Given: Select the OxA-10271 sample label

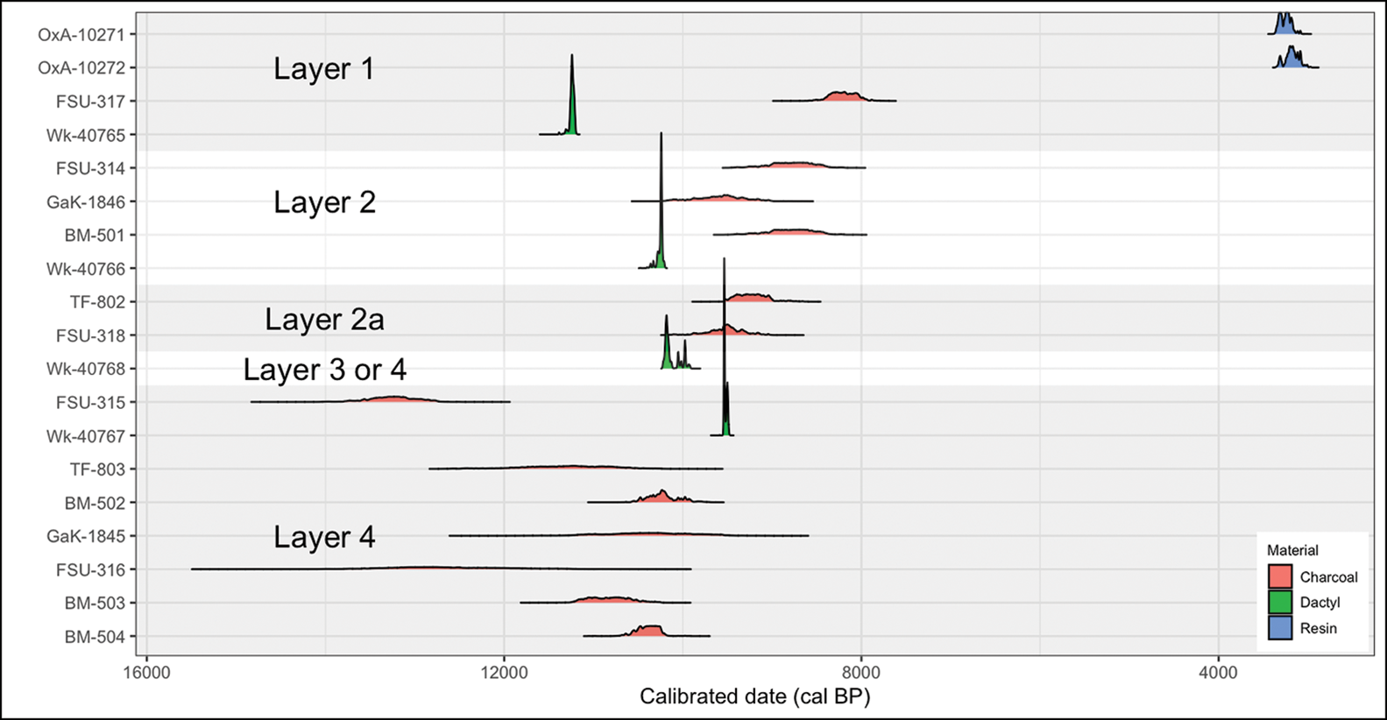Looking at the screenshot, I should click(87, 35).
